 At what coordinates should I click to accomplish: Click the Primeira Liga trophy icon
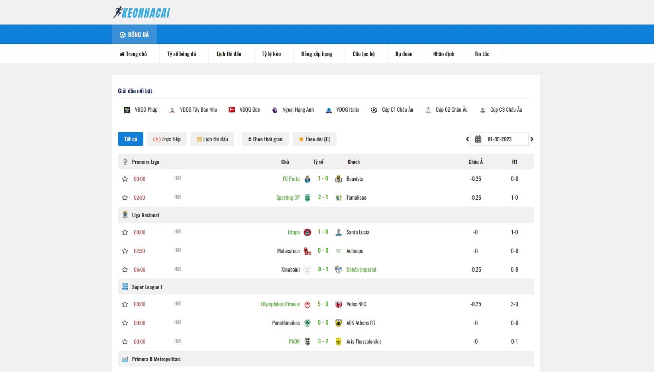click(125, 162)
